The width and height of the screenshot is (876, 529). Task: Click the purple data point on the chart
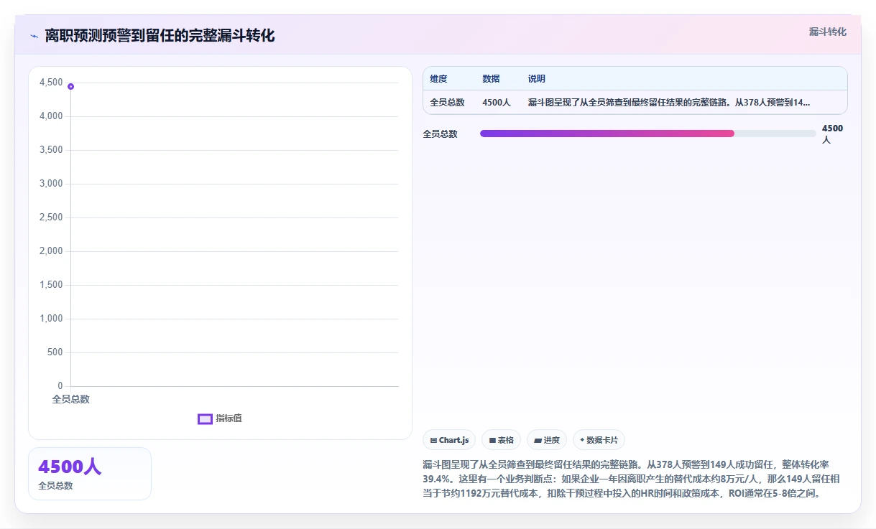click(x=70, y=86)
